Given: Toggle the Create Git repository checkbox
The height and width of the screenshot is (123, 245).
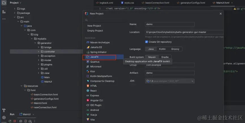Looking at the screenshot, I should 146,42.
